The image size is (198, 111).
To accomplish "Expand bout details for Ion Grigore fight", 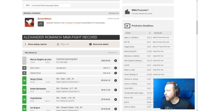I will click(115, 109).
